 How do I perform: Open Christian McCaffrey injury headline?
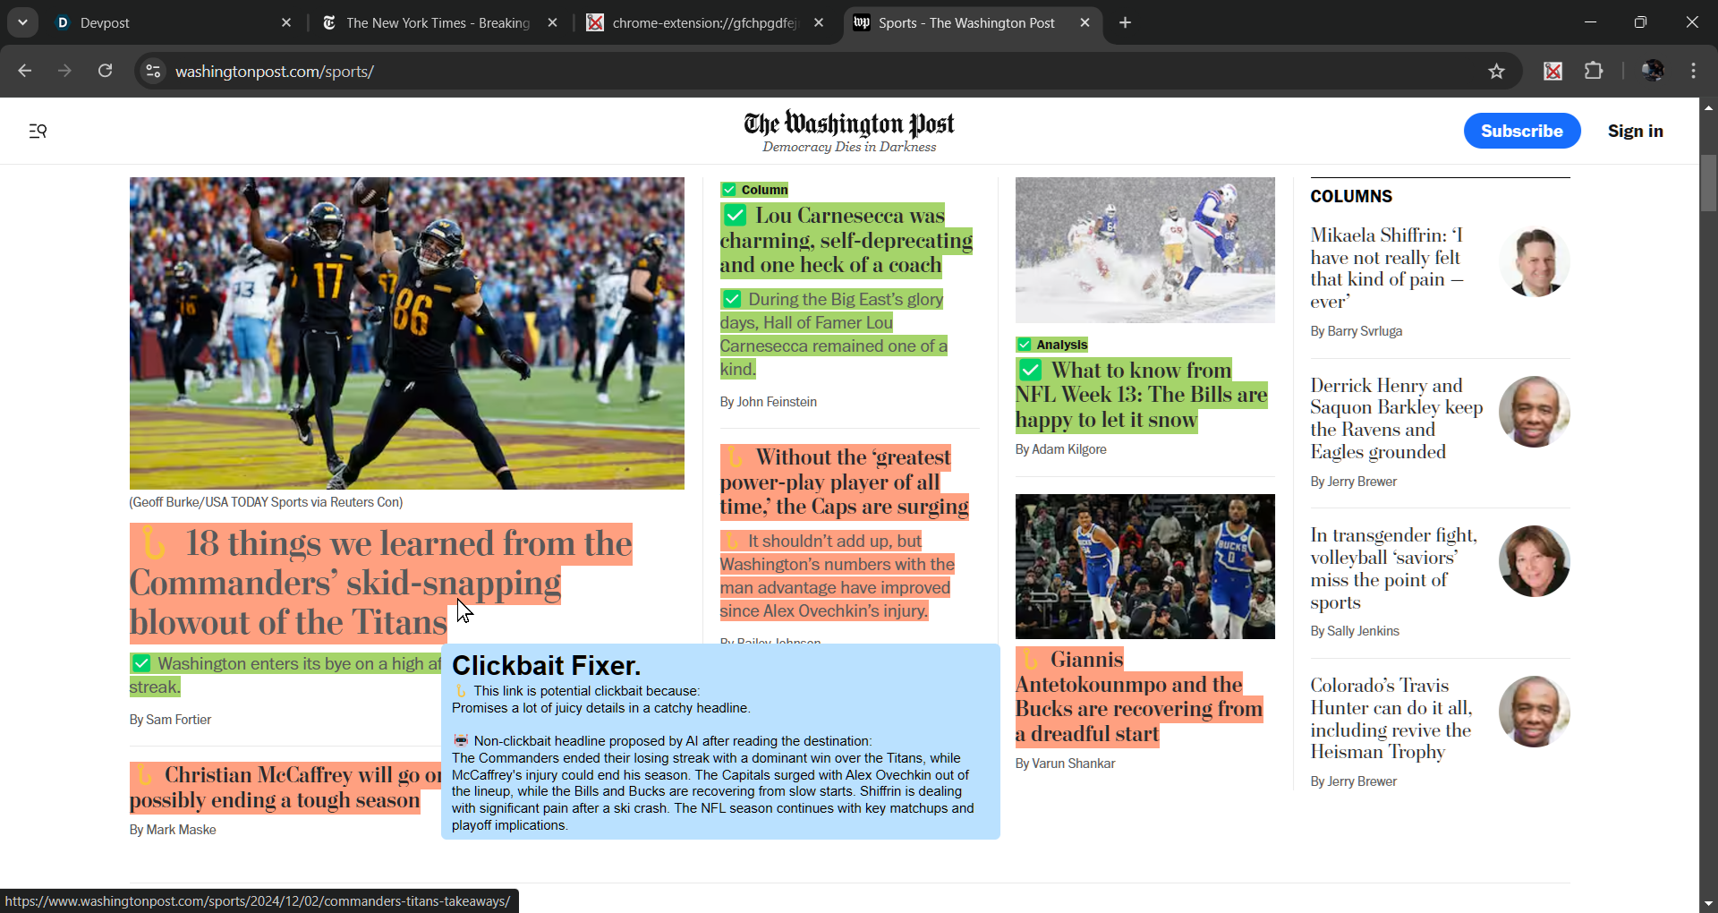click(286, 788)
